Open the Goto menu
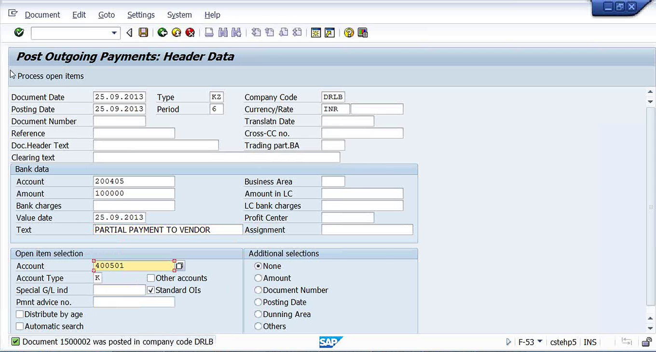 (107, 15)
